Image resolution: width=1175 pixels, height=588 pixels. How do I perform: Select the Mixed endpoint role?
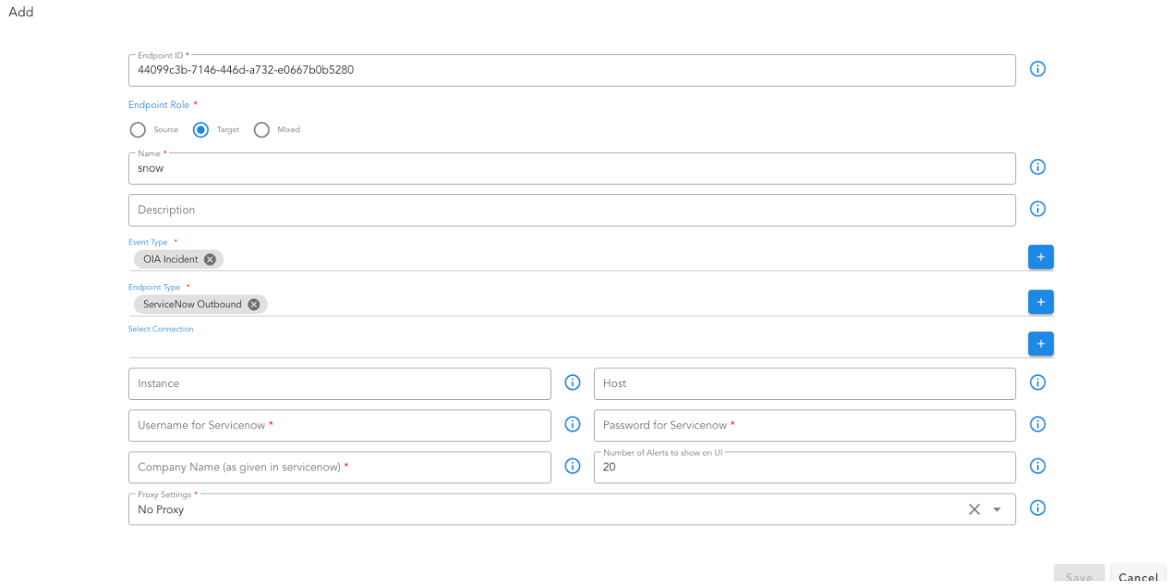point(262,130)
